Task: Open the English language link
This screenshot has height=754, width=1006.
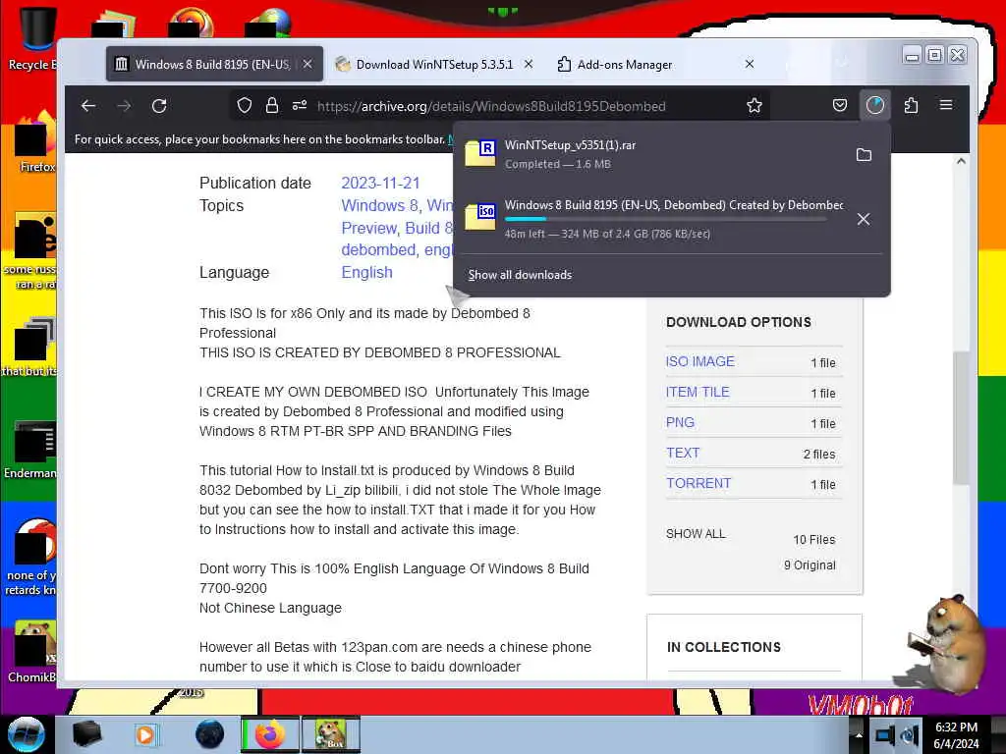Action: coord(367,272)
